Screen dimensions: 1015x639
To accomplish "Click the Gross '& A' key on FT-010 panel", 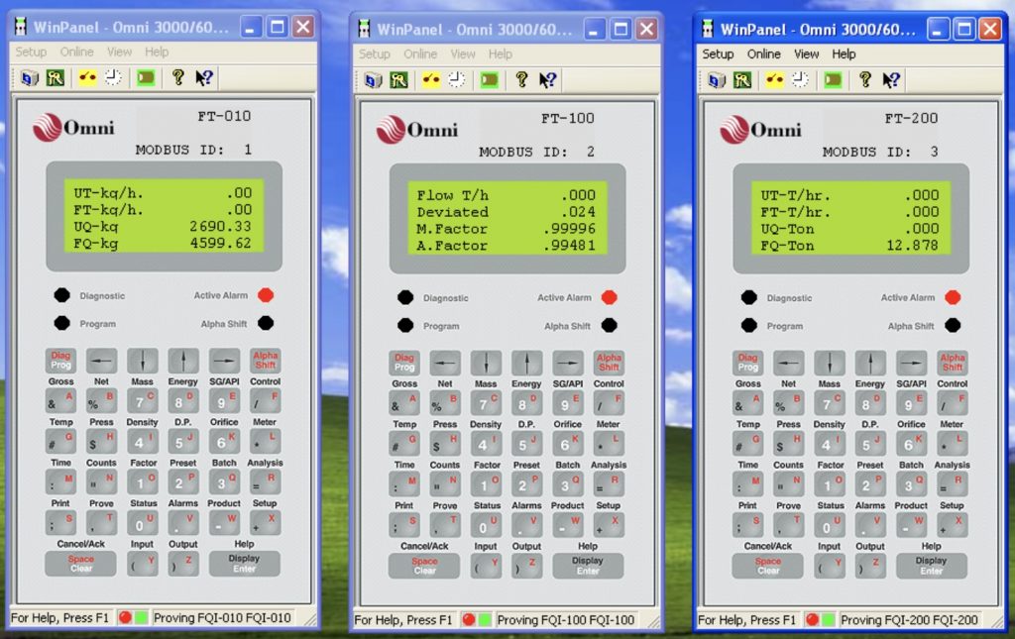I will coord(60,401).
